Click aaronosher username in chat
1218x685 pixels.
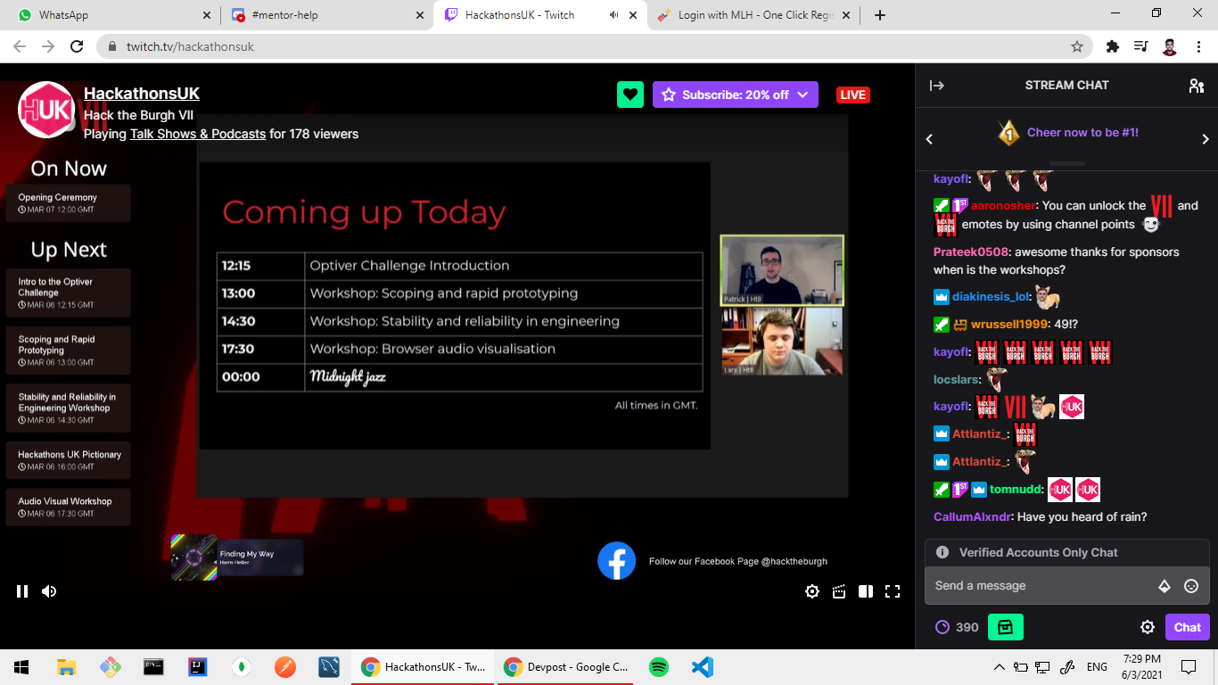(x=1003, y=206)
